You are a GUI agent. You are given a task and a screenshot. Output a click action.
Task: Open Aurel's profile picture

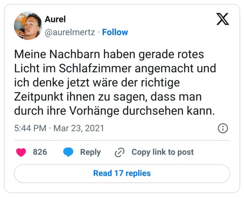click(x=28, y=26)
